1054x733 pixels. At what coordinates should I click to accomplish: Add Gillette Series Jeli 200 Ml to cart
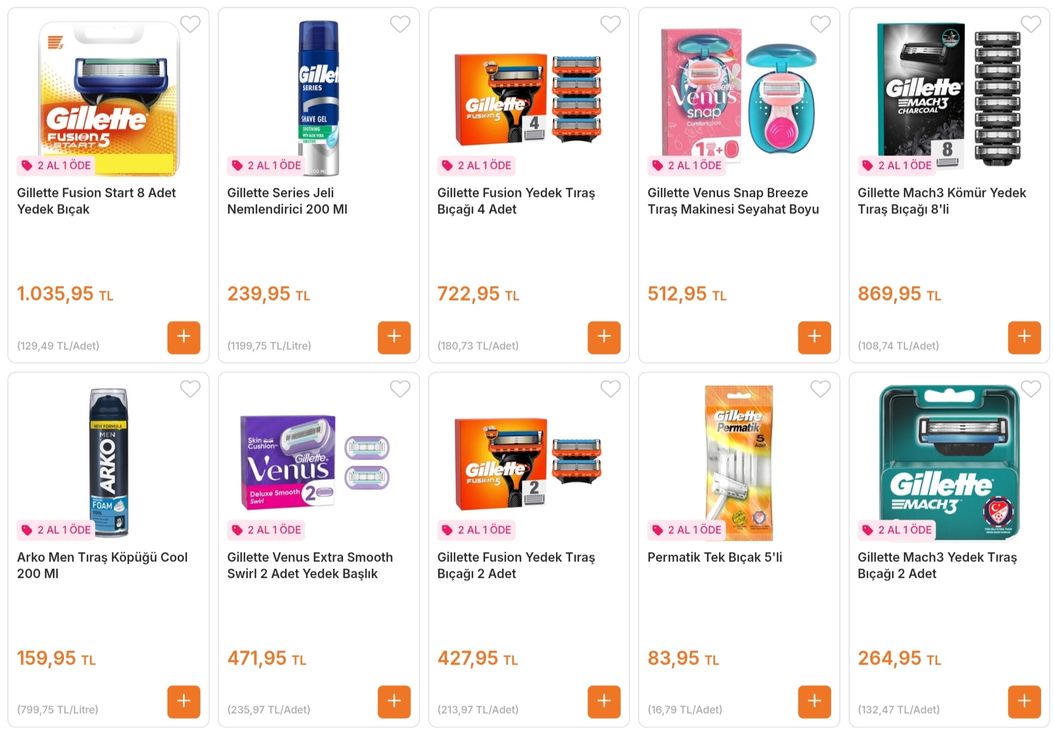[x=394, y=337]
